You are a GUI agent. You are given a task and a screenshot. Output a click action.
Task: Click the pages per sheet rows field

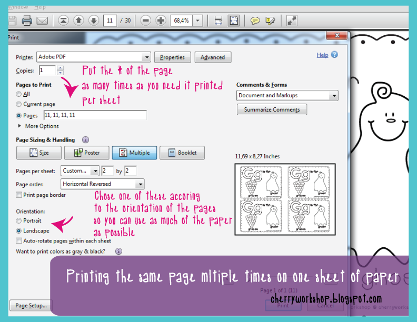(x=131, y=170)
